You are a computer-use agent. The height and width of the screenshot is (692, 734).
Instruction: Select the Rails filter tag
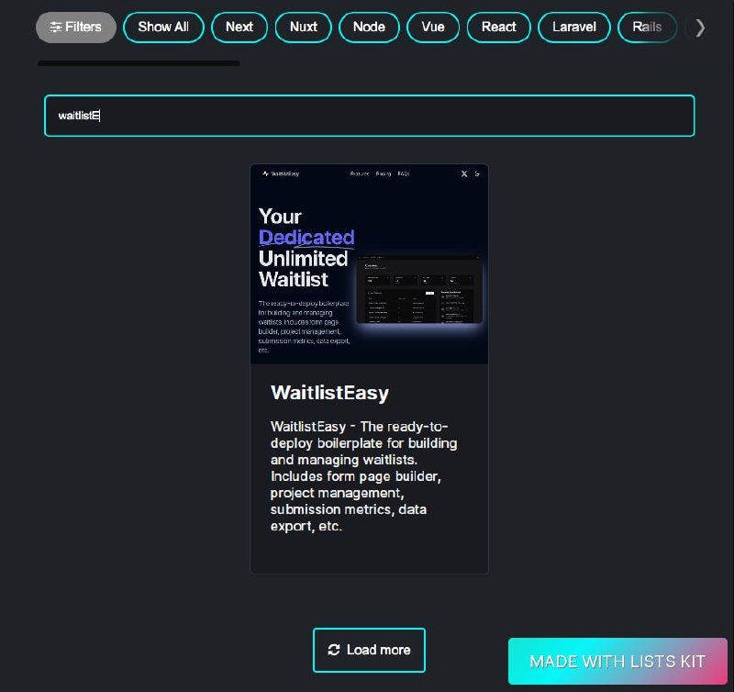(647, 28)
